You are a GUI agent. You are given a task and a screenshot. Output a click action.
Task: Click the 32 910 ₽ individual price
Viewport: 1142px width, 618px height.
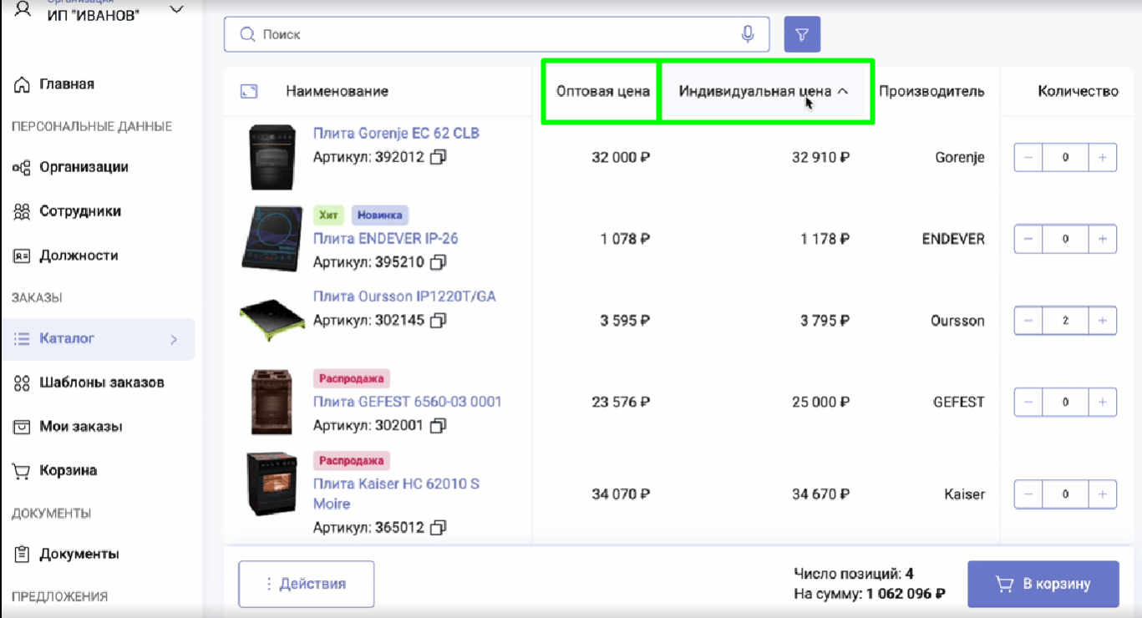(820, 157)
